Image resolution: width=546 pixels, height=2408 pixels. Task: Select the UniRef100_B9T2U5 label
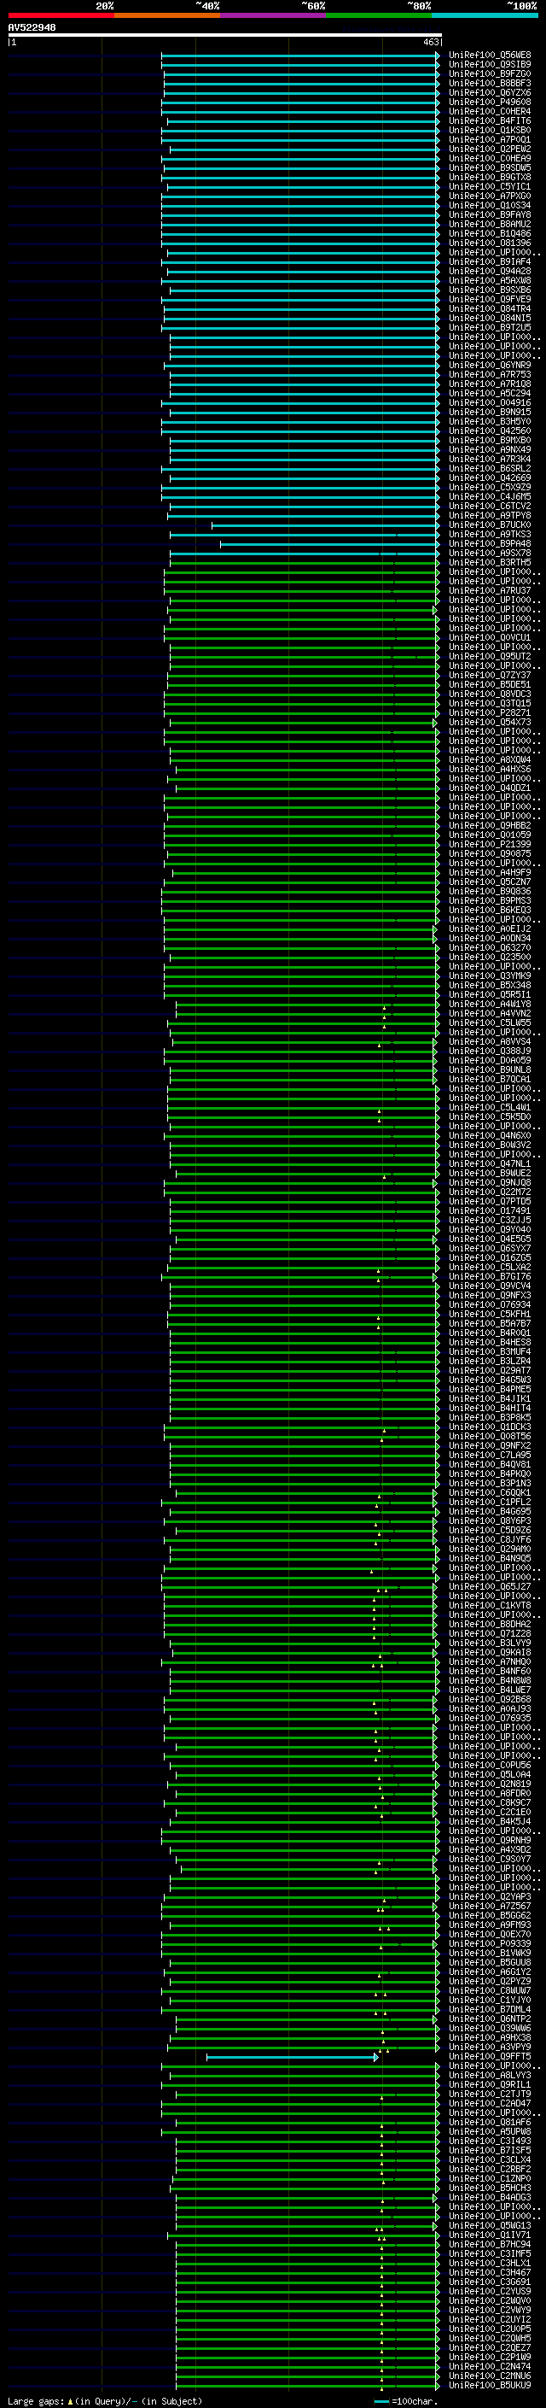click(490, 327)
